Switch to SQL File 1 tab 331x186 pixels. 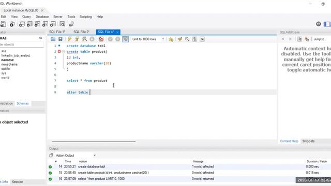click(x=57, y=32)
